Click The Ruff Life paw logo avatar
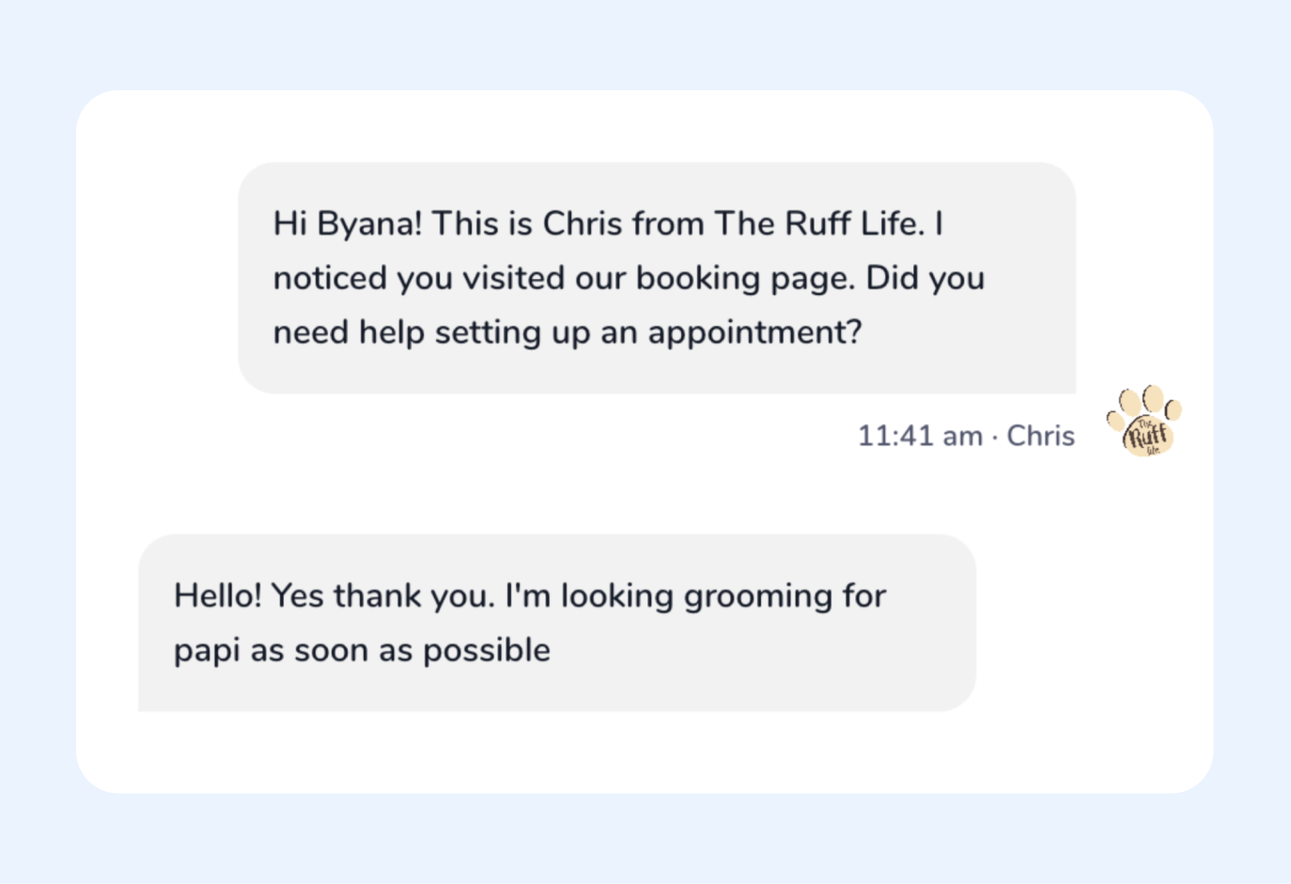The width and height of the screenshot is (1291, 884). click(1144, 422)
